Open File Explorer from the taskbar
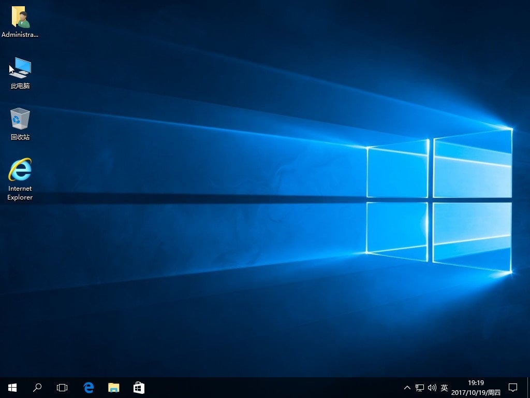530x398 pixels. click(113, 387)
